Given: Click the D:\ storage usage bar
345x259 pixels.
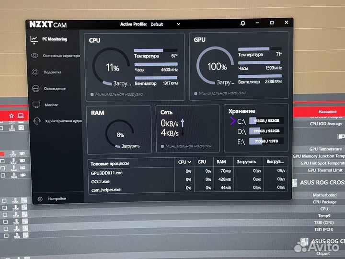Looking at the screenshot, I should pyautogui.click(x=266, y=131).
